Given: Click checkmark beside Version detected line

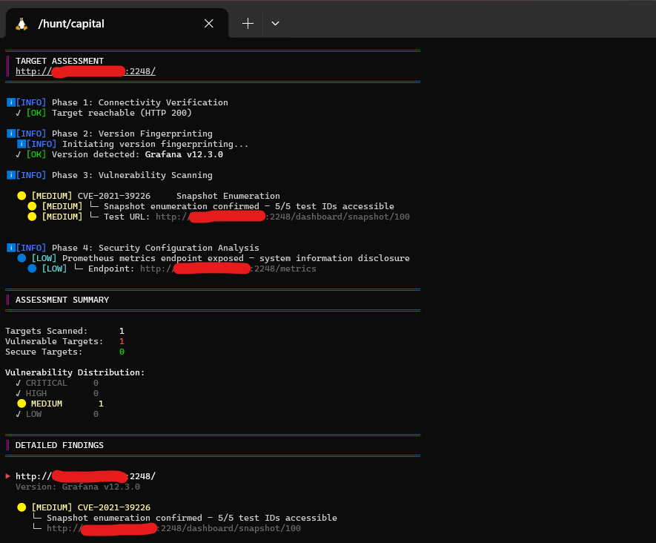Looking at the screenshot, I should pos(19,154).
